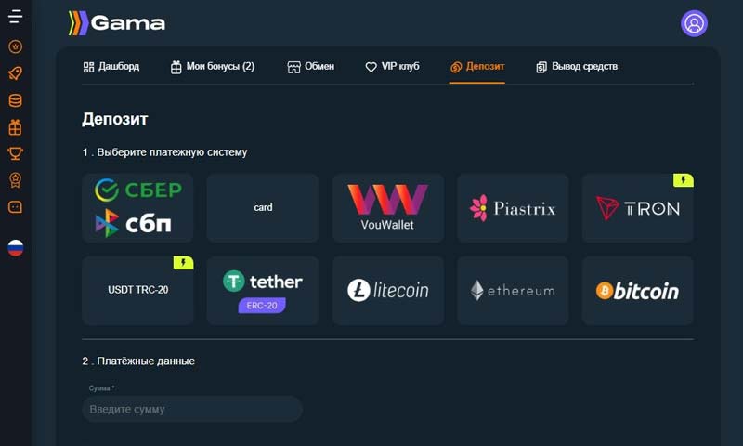743x446 pixels.
Task: Go to the Обмен tab
Action: 311,67
